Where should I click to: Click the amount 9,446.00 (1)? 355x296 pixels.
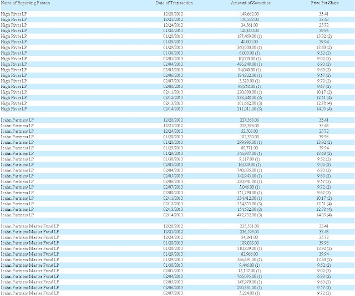point(250,266)
